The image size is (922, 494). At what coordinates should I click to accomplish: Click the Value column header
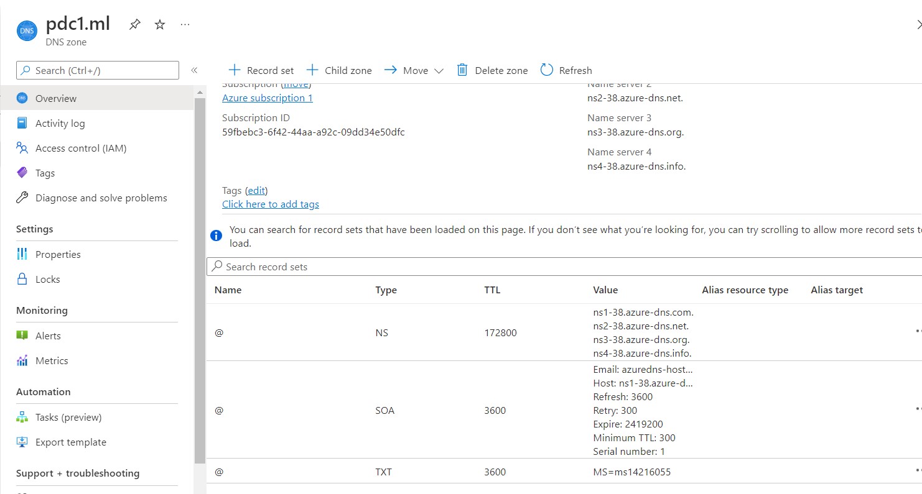click(x=605, y=290)
